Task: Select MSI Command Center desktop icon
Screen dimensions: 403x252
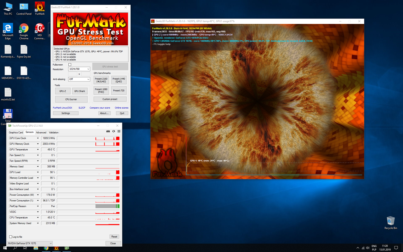Action: [x=40, y=31]
